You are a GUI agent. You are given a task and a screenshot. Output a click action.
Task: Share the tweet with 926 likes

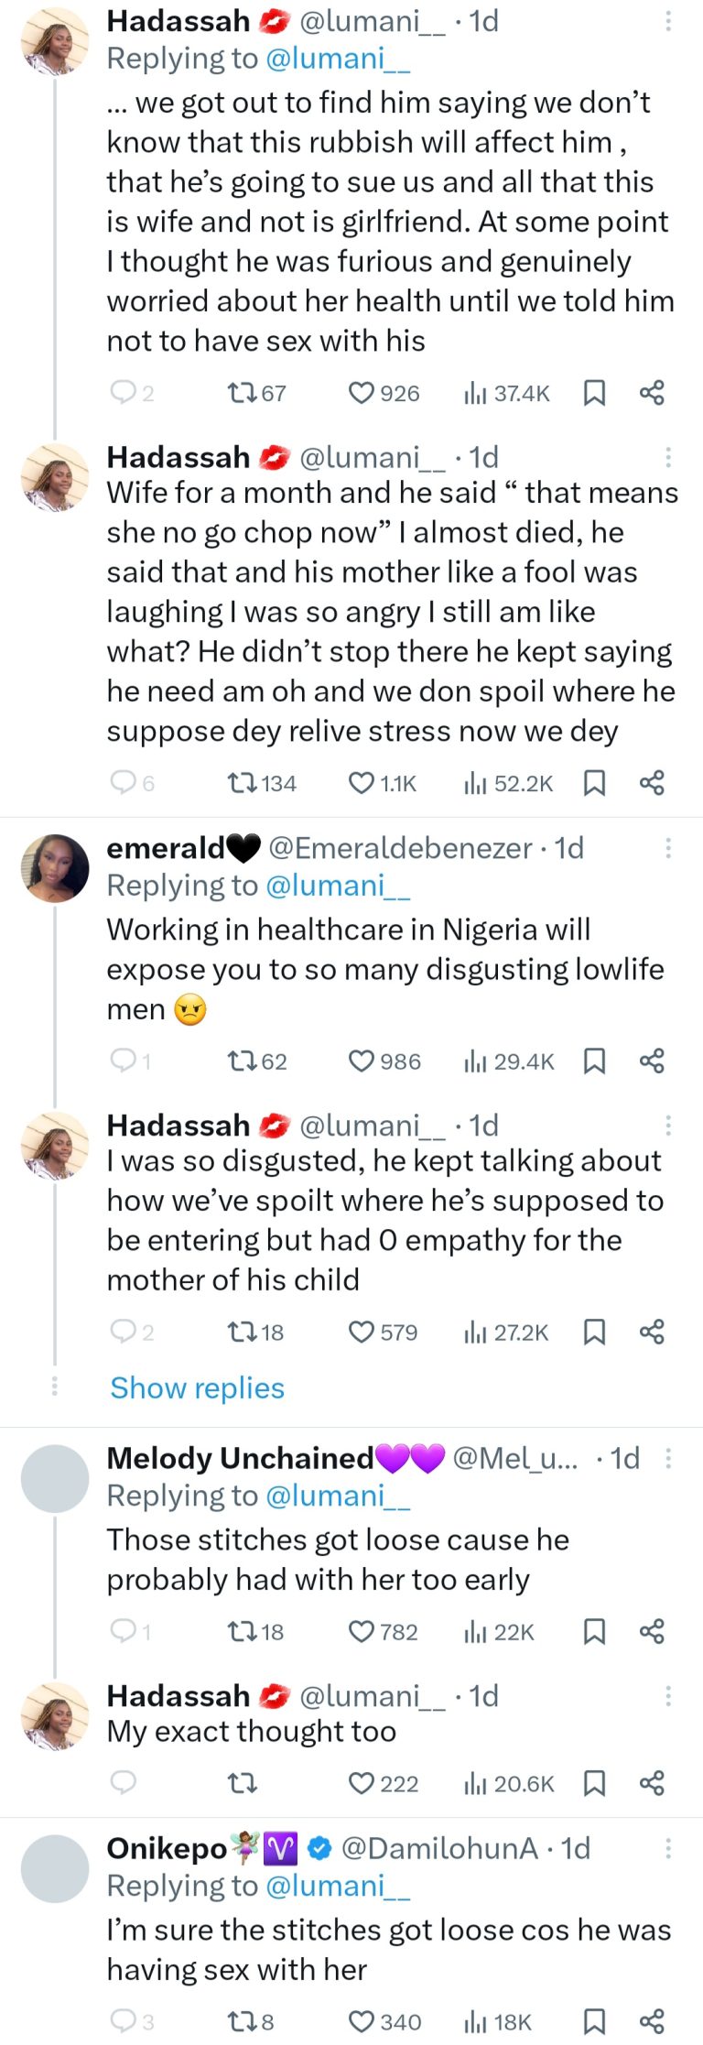pos(652,393)
